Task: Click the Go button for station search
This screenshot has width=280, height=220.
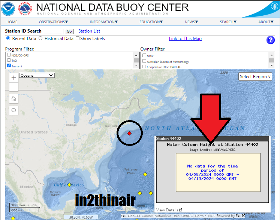Action: point(69,31)
